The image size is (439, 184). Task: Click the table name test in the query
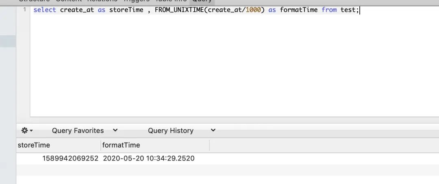tap(348, 10)
